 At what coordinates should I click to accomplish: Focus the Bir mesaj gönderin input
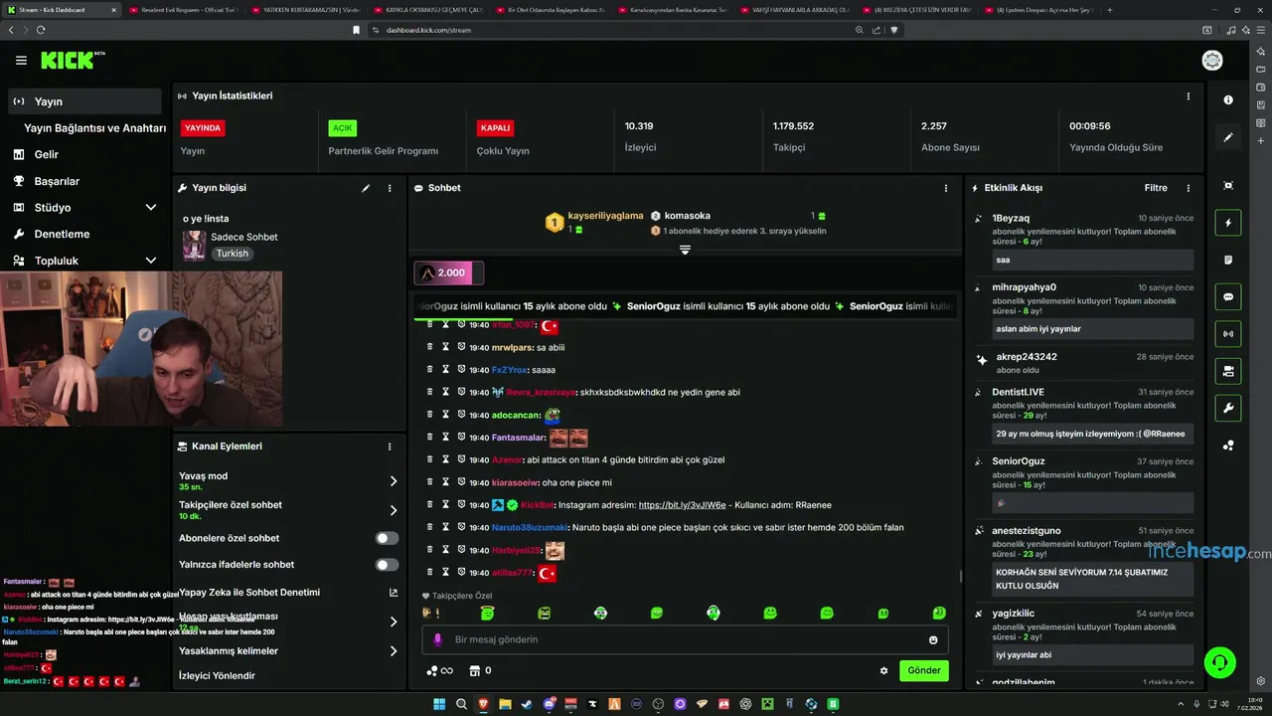[685, 639]
